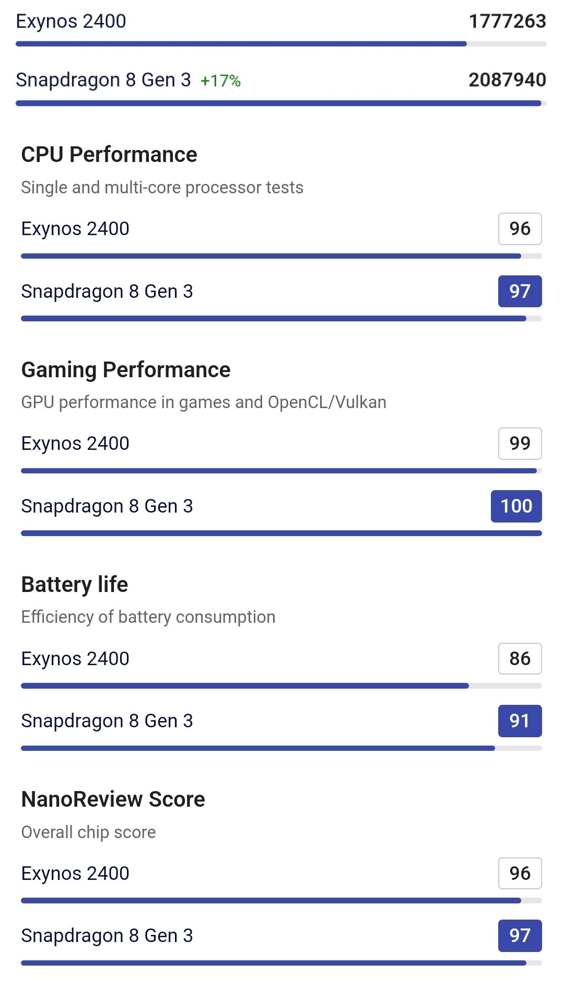Select the 2087940 benchmark score
564x987 pixels.
click(507, 80)
